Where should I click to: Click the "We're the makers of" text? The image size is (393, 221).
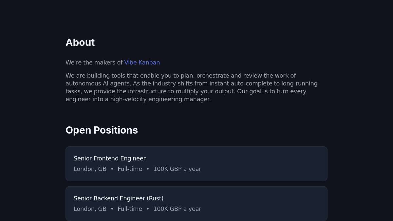point(94,63)
